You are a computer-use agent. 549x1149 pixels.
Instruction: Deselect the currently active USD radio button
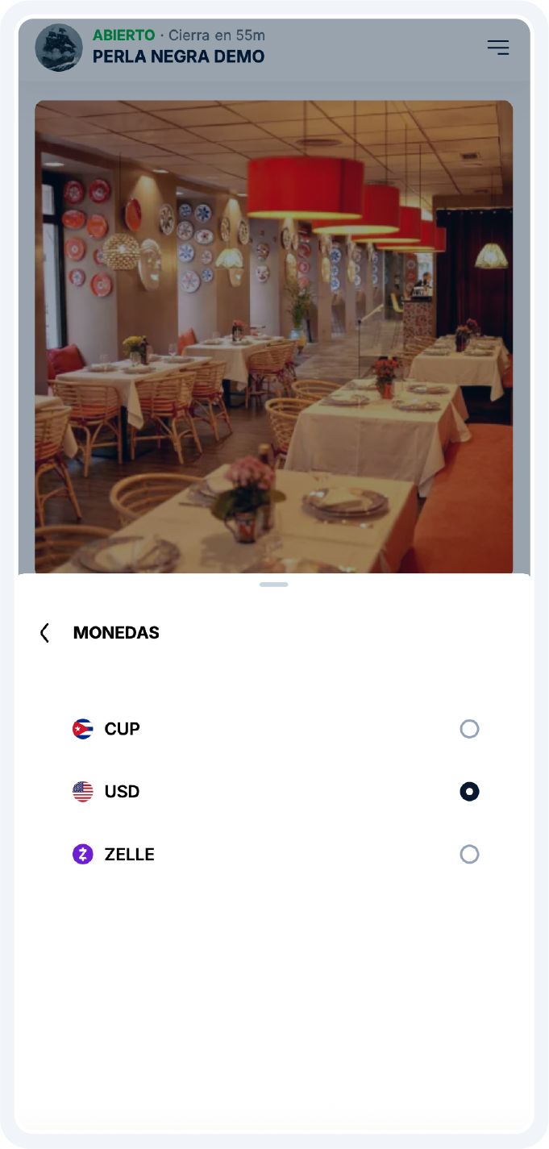(x=470, y=791)
